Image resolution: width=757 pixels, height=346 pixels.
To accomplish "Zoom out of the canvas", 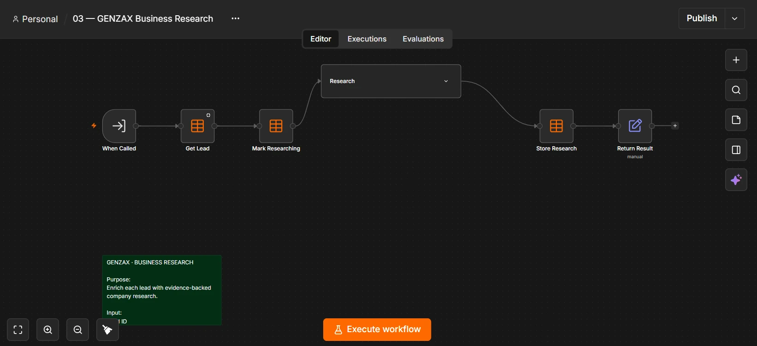I will 78,329.
